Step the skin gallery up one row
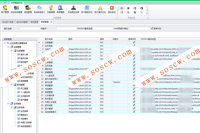This screenshot has height=133, width=200. (x=147, y=7)
